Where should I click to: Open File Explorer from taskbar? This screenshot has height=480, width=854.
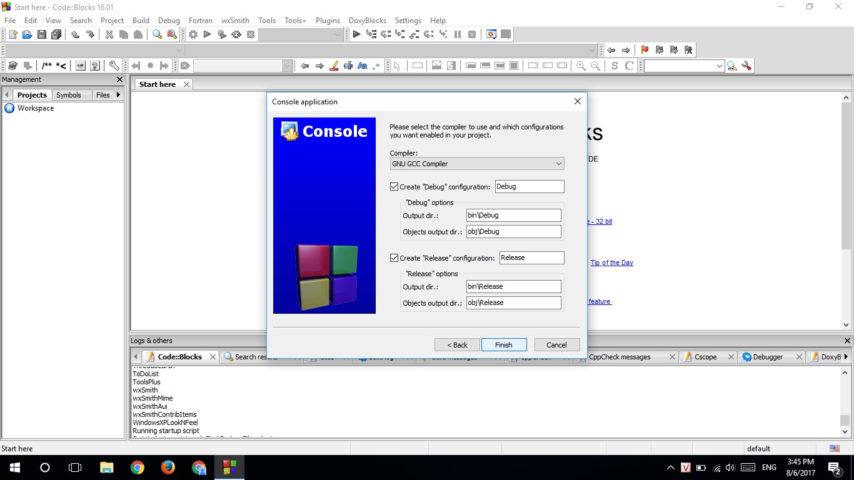click(x=107, y=467)
